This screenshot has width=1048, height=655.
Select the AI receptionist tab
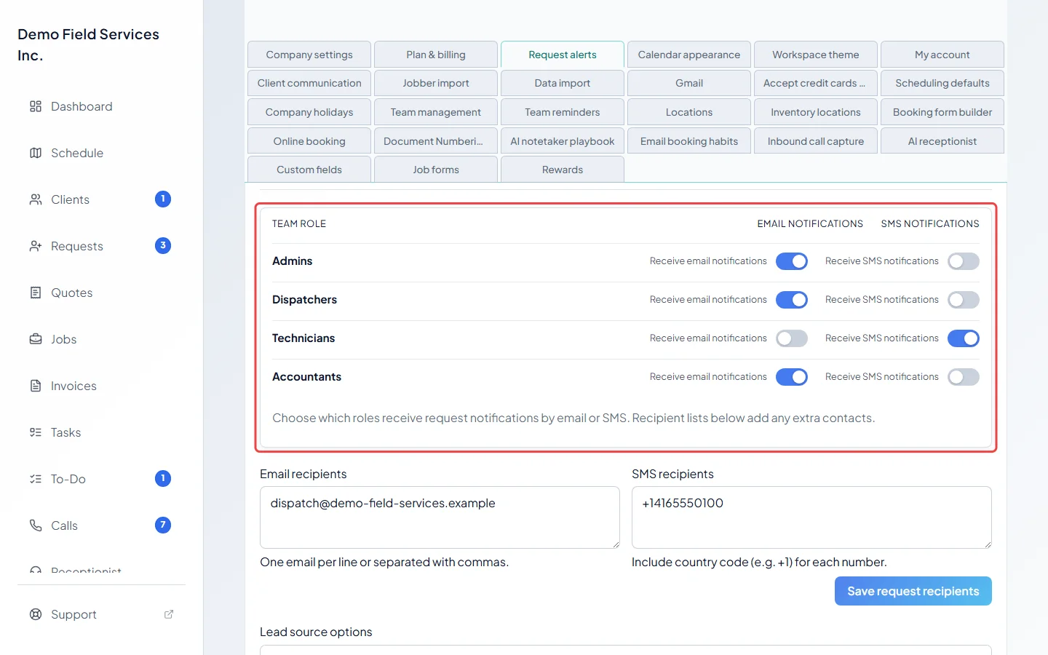pos(942,141)
